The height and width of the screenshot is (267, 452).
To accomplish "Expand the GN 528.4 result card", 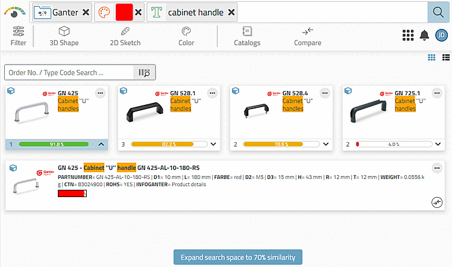I will point(325,144).
